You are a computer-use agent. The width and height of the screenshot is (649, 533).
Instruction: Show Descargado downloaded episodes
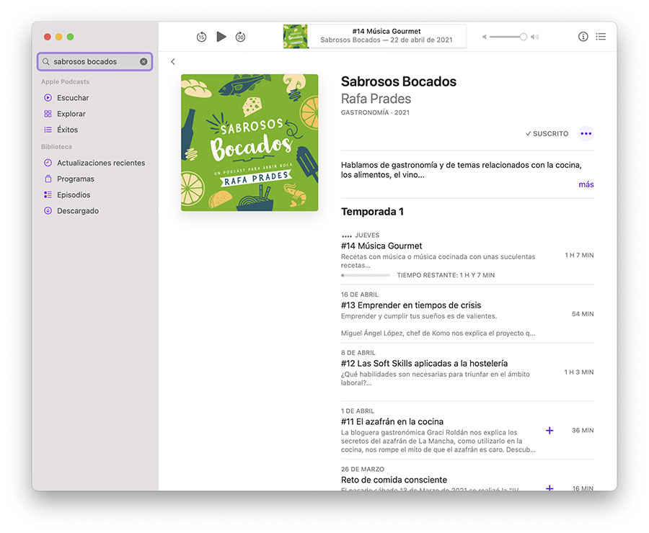point(77,211)
